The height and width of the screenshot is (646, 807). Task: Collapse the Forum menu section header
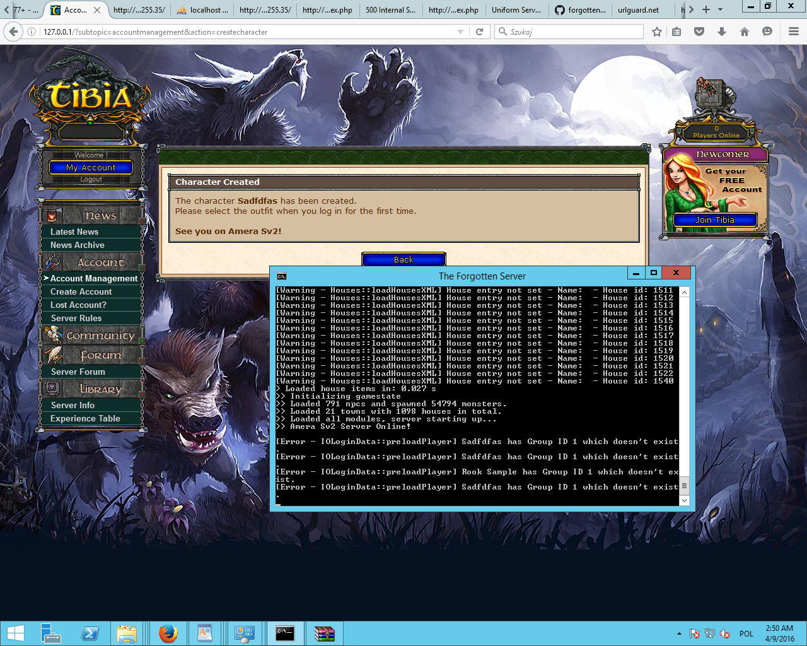(x=92, y=355)
